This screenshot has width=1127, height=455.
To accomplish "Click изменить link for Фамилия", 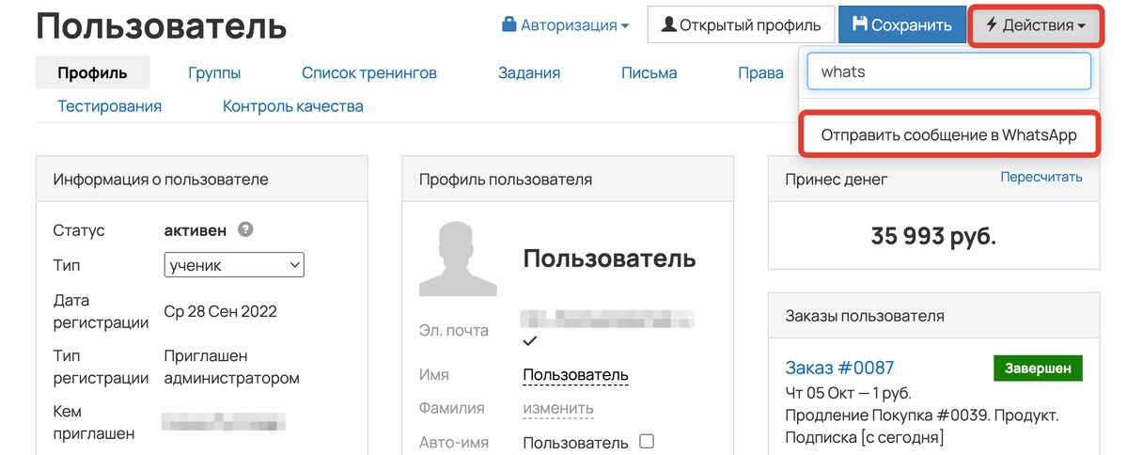I will coord(557,408).
